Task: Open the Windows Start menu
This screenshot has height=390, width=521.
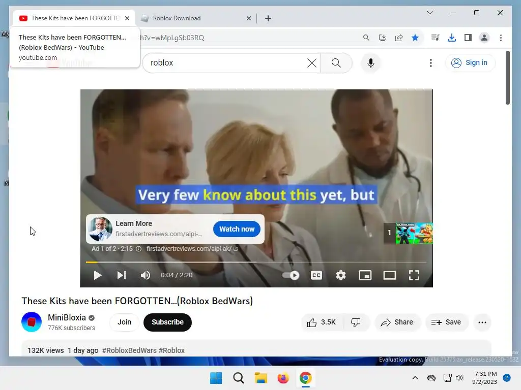Action: coord(216,378)
